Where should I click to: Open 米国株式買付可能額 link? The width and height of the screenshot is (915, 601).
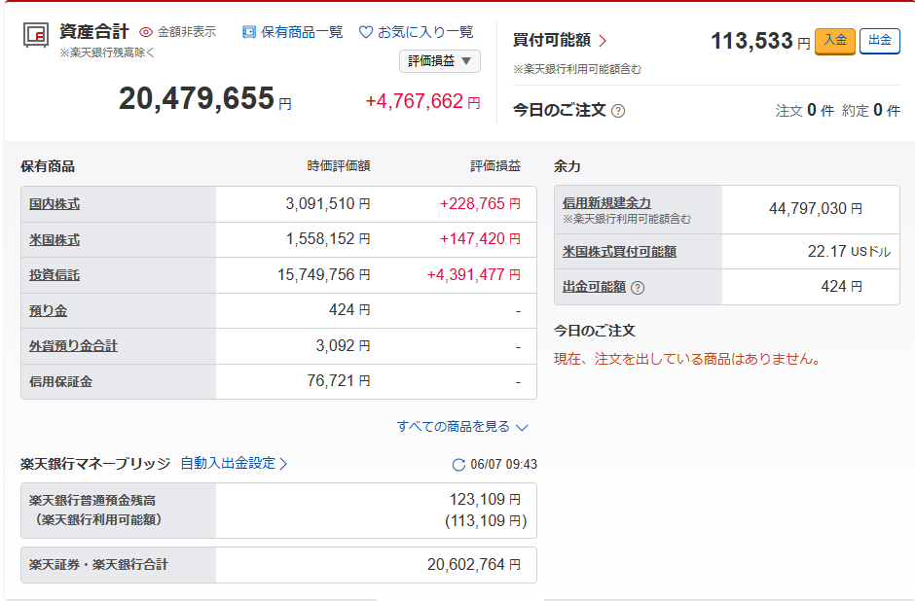[x=619, y=252]
